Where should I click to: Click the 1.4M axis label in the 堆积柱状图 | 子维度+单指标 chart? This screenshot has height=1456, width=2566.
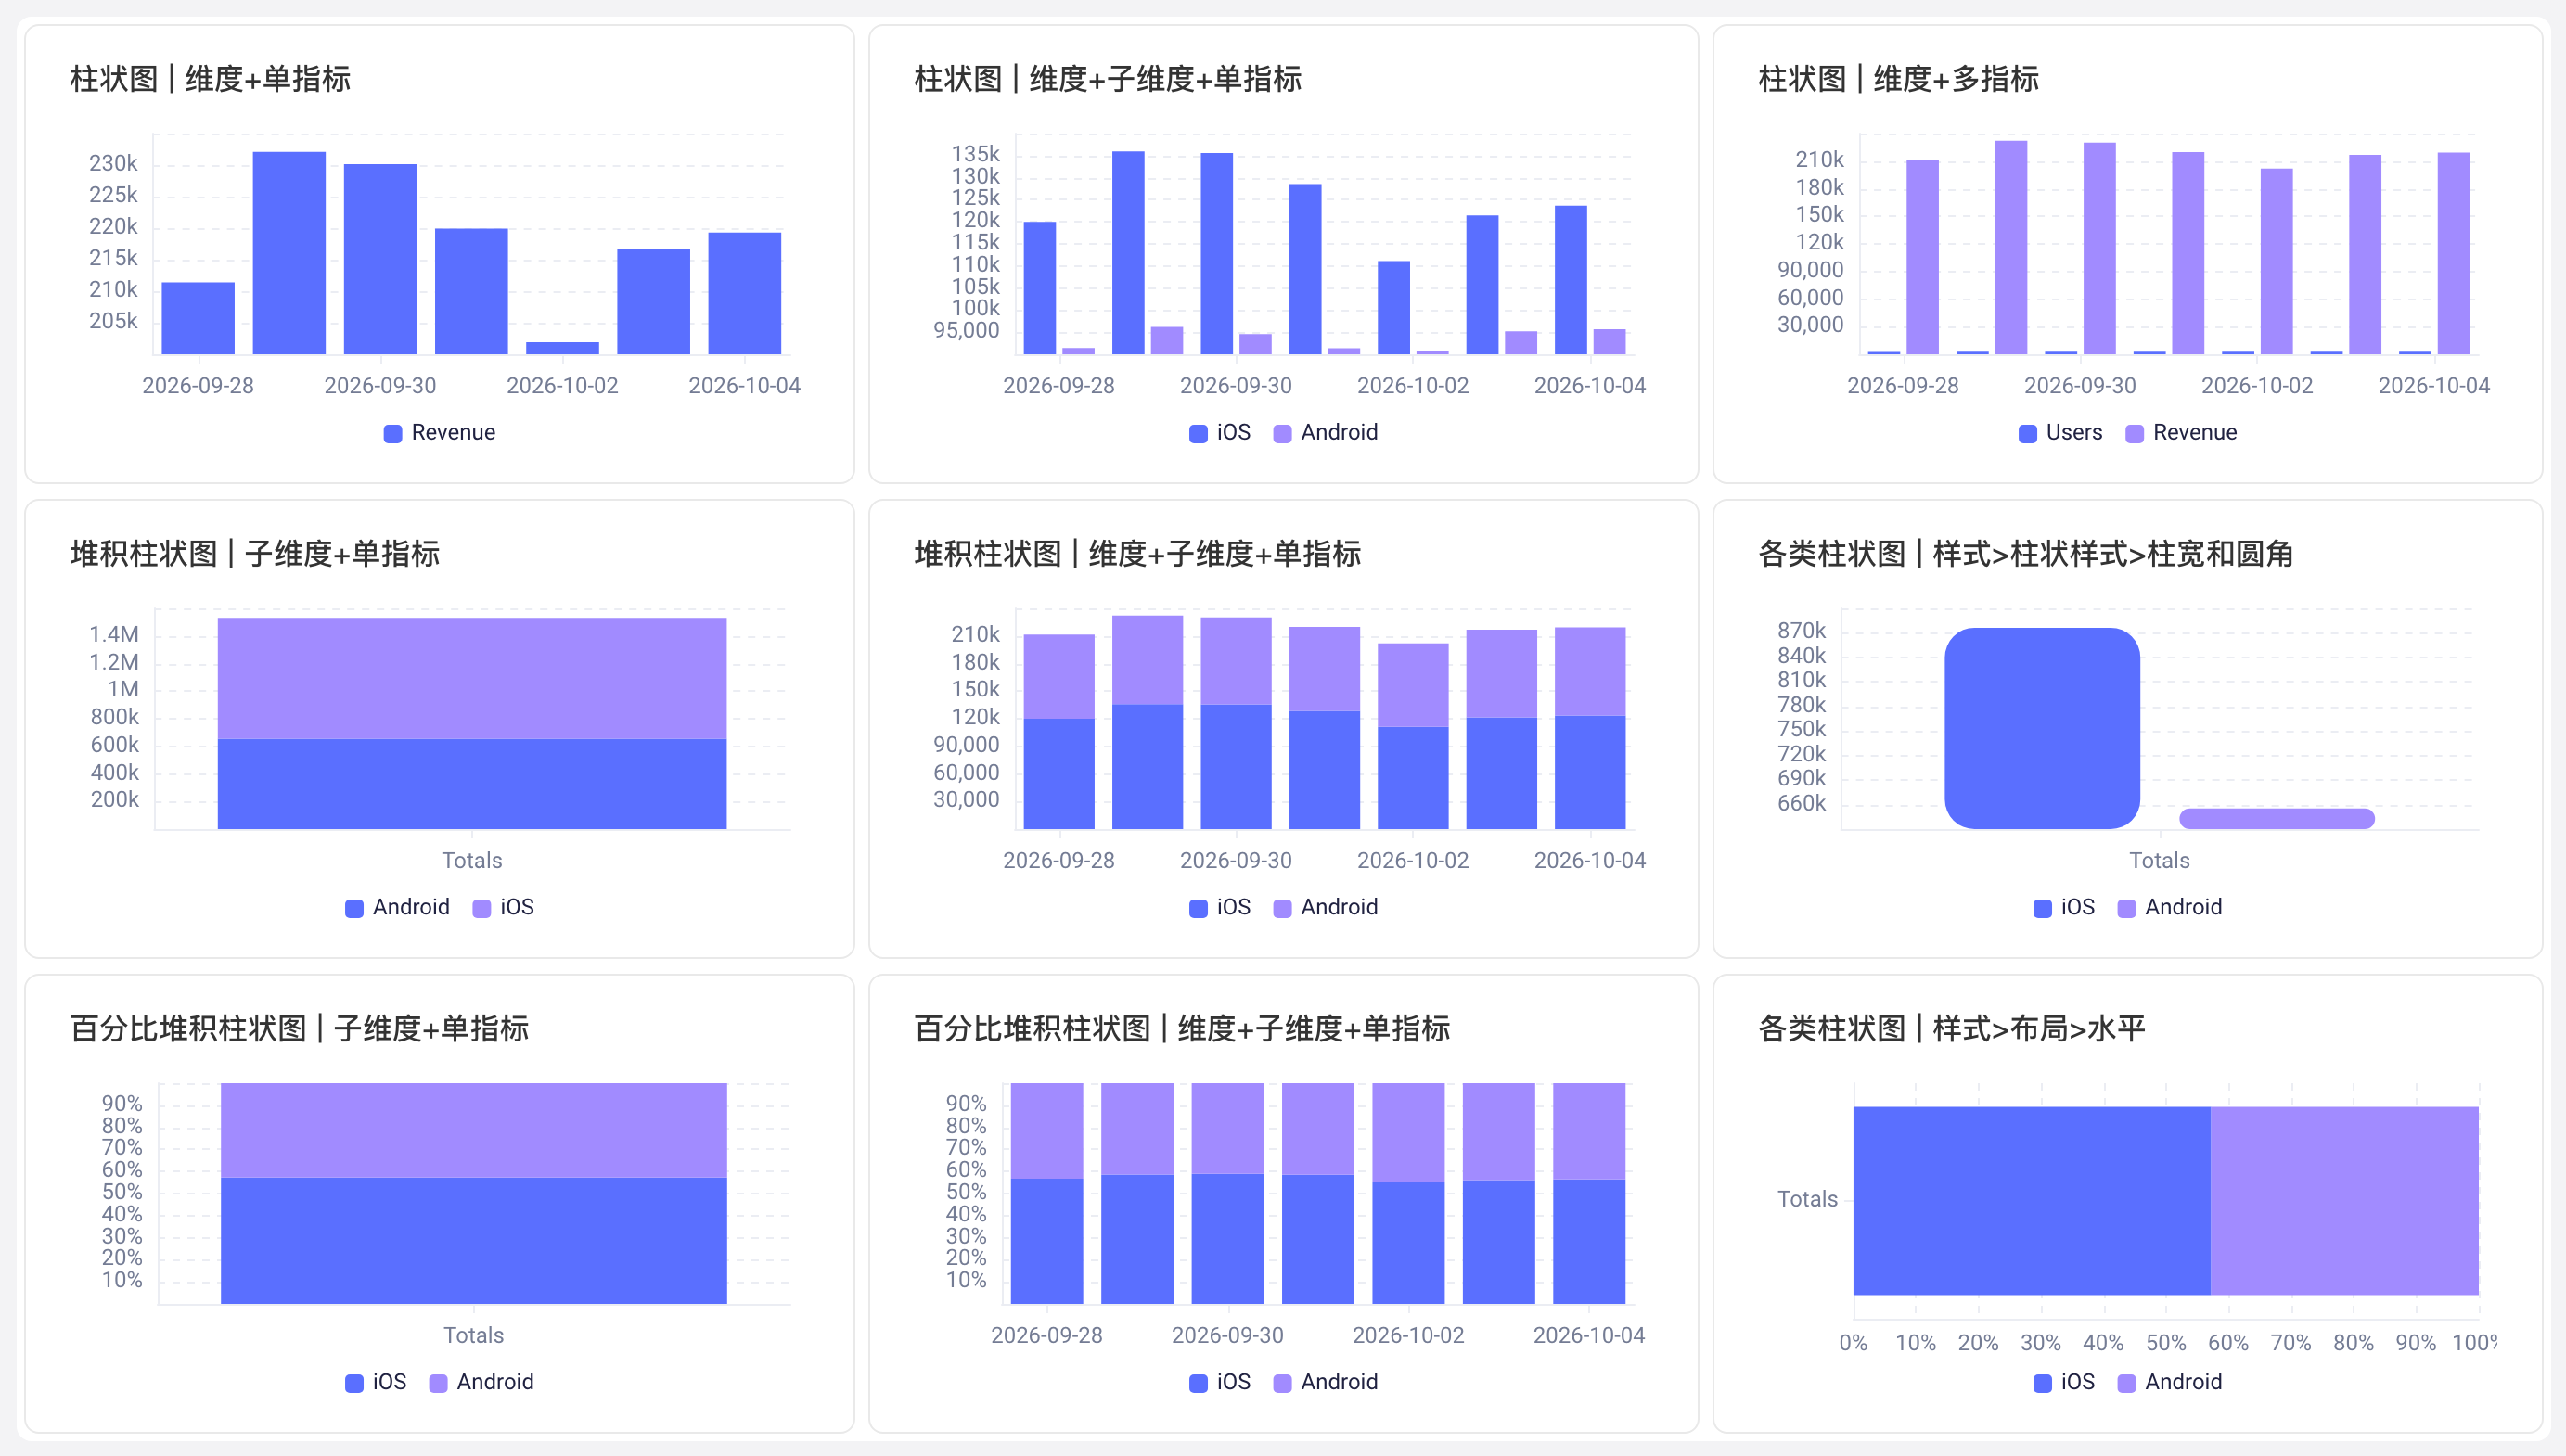tap(114, 635)
